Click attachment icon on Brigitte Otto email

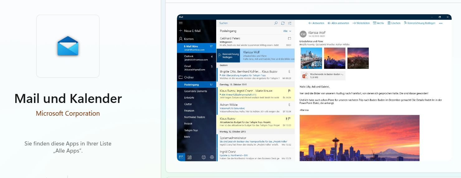(289, 72)
